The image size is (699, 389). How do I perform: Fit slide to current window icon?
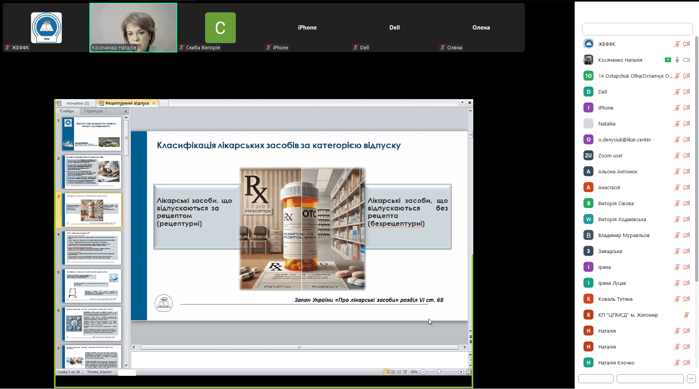pyautogui.click(x=469, y=372)
